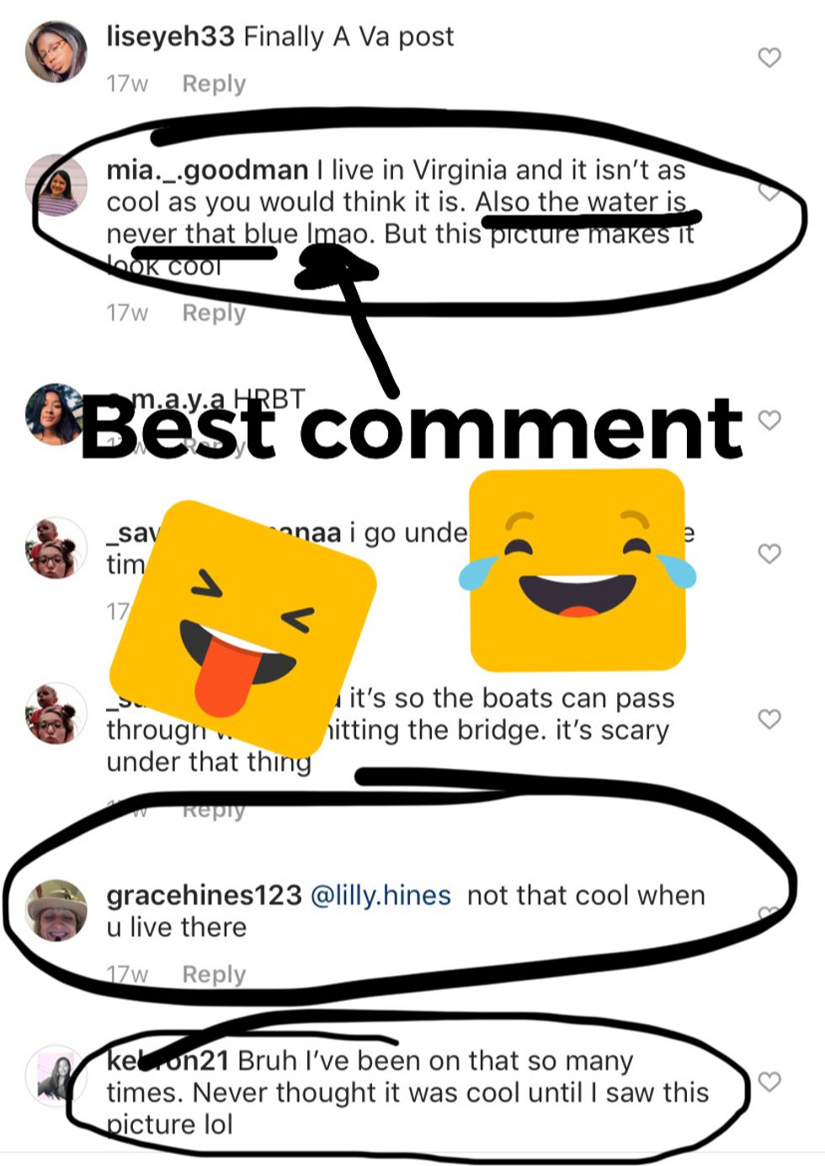View liseyeh33's profile picture

tap(56, 52)
